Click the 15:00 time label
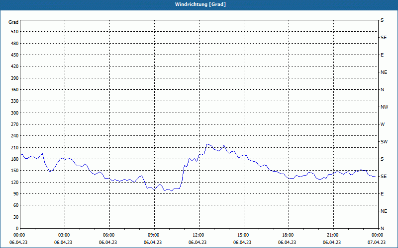This screenshot has height=248, width=398. click(x=242, y=235)
